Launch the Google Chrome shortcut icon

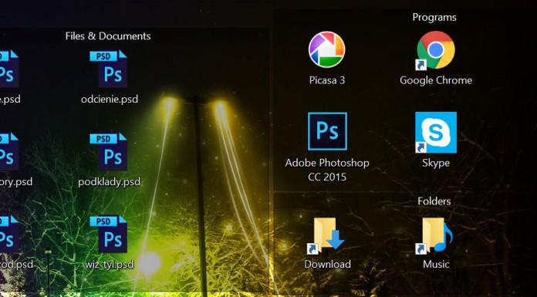(435, 50)
